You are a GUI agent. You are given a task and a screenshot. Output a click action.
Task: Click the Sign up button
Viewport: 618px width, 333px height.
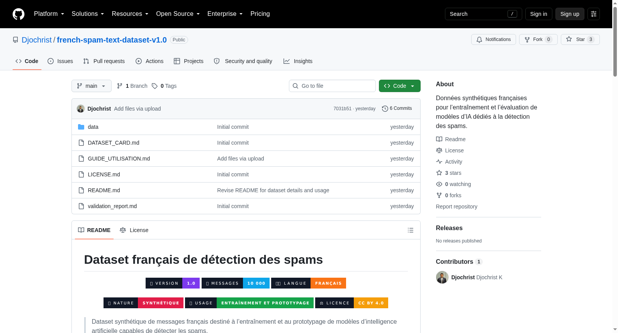click(x=570, y=14)
